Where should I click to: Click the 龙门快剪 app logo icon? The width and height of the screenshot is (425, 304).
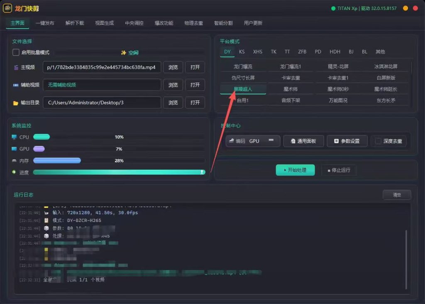pyautogui.click(x=7, y=8)
